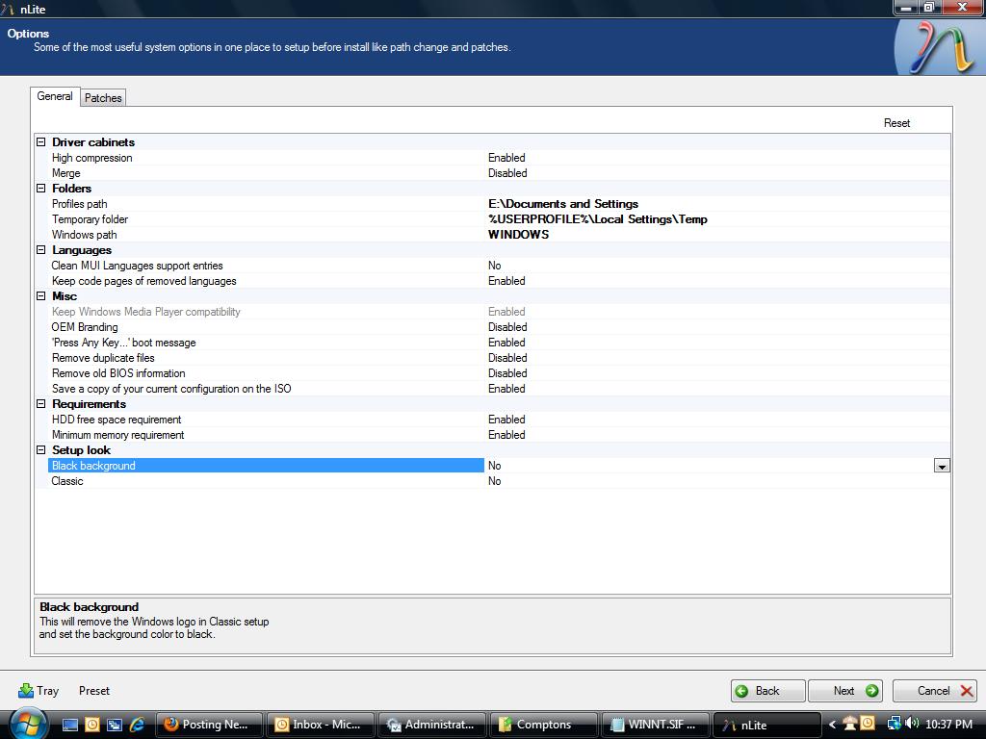Launch Internet Explorer from quick launch
This screenshot has height=739, width=986.
137,725
